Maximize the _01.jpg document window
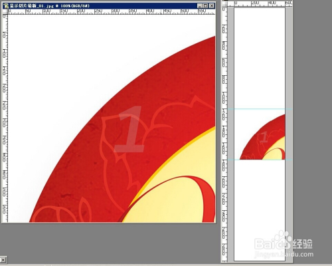The width and height of the screenshot is (332, 266). tap(206, 6)
